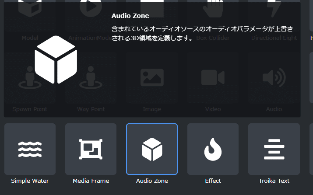Image resolution: width=313 pixels, height=195 pixels.
Task: Click the Simple Water label
Action: click(x=30, y=181)
